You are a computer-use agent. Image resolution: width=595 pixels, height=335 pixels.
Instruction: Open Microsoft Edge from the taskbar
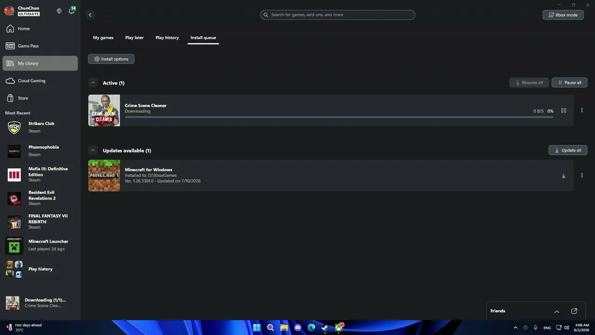pos(311,328)
